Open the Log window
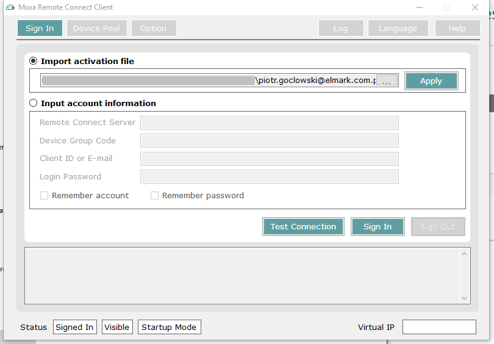 click(340, 28)
